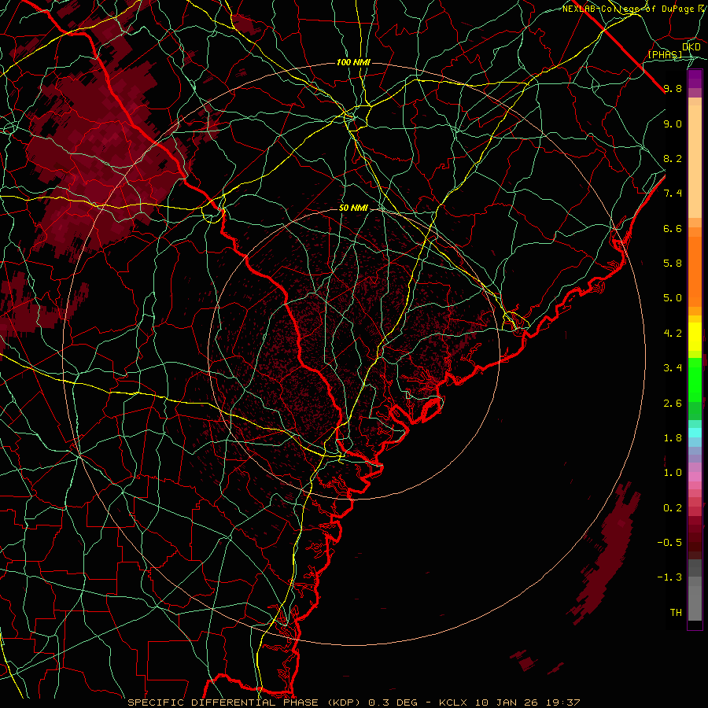Click the '9.0' legend value
This screenshot has width=708, height=708.
[673, 124]
